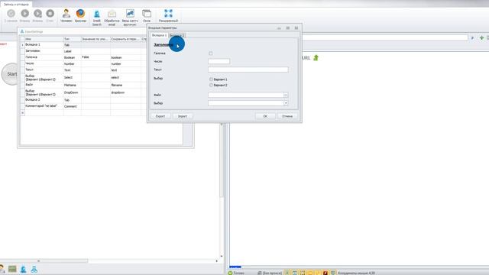Click the 'Отмена' cancel button
The width and height of the screenshot is (489, 275).
[287, 116]
